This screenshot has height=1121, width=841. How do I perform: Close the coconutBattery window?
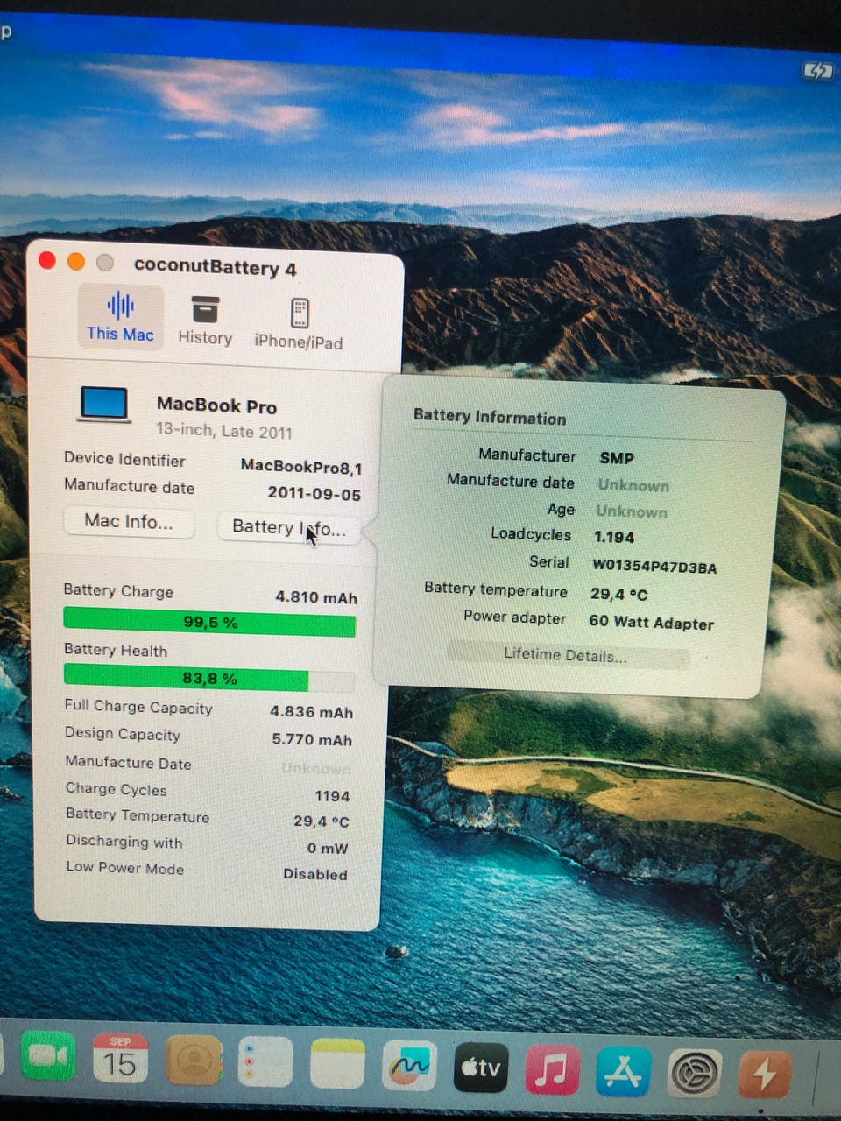[x=47, y=260]
